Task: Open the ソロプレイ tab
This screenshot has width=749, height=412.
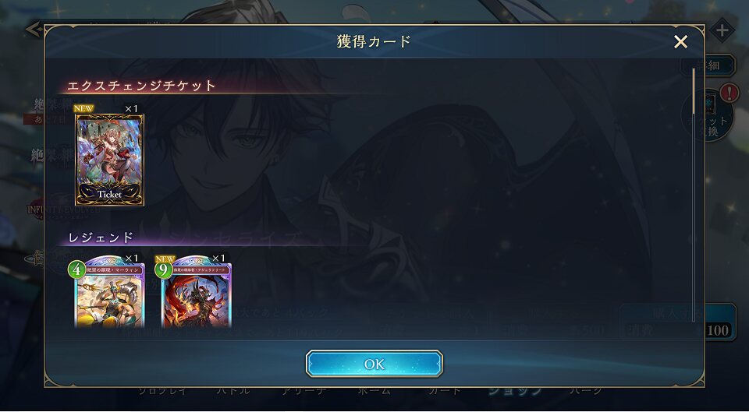Action: coord(162,392)
